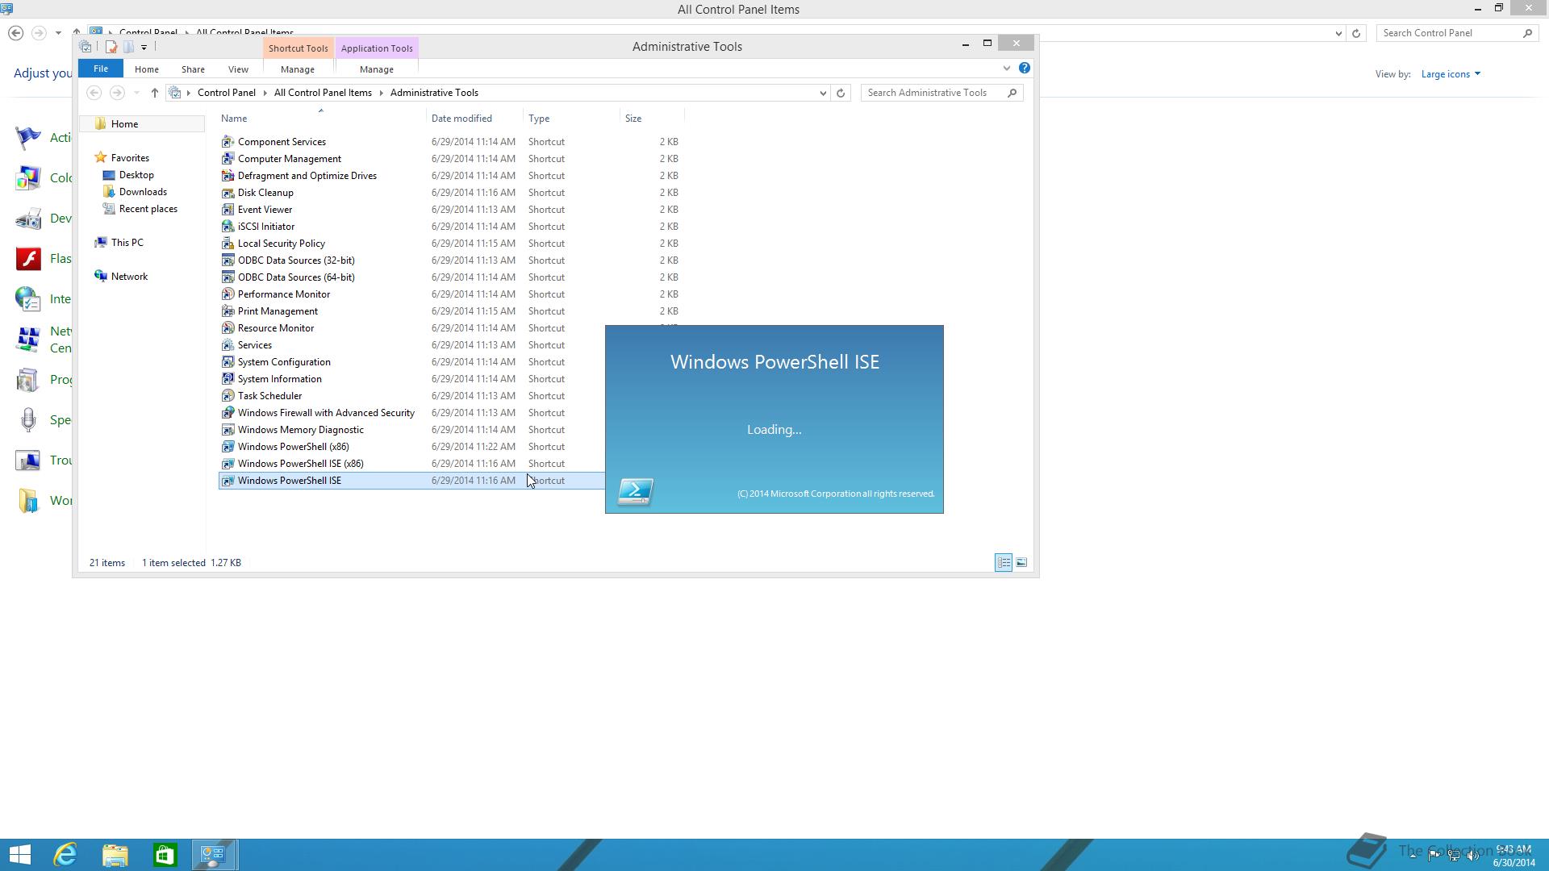Select Windows PowerShell (x86) icon
The image size is (1549, 871).
(228, 447)
